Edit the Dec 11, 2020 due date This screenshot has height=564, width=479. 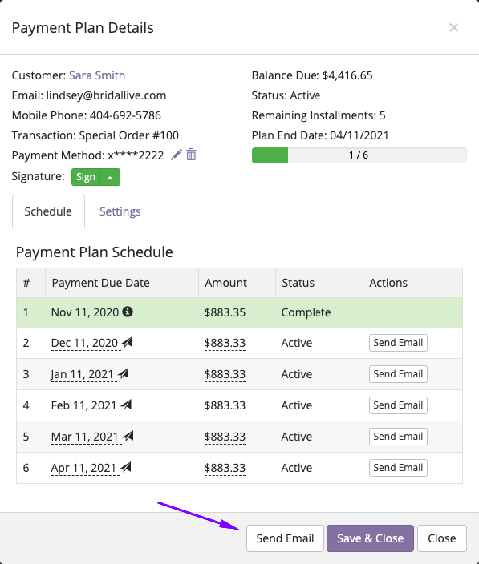[x=84, y=343]
